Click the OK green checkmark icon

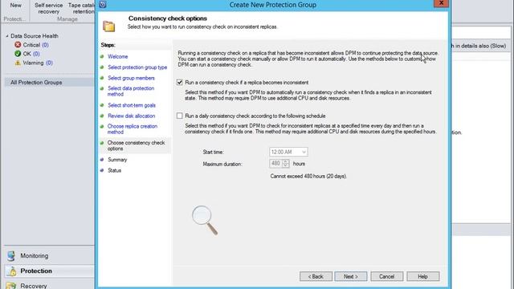click(18, 54)
